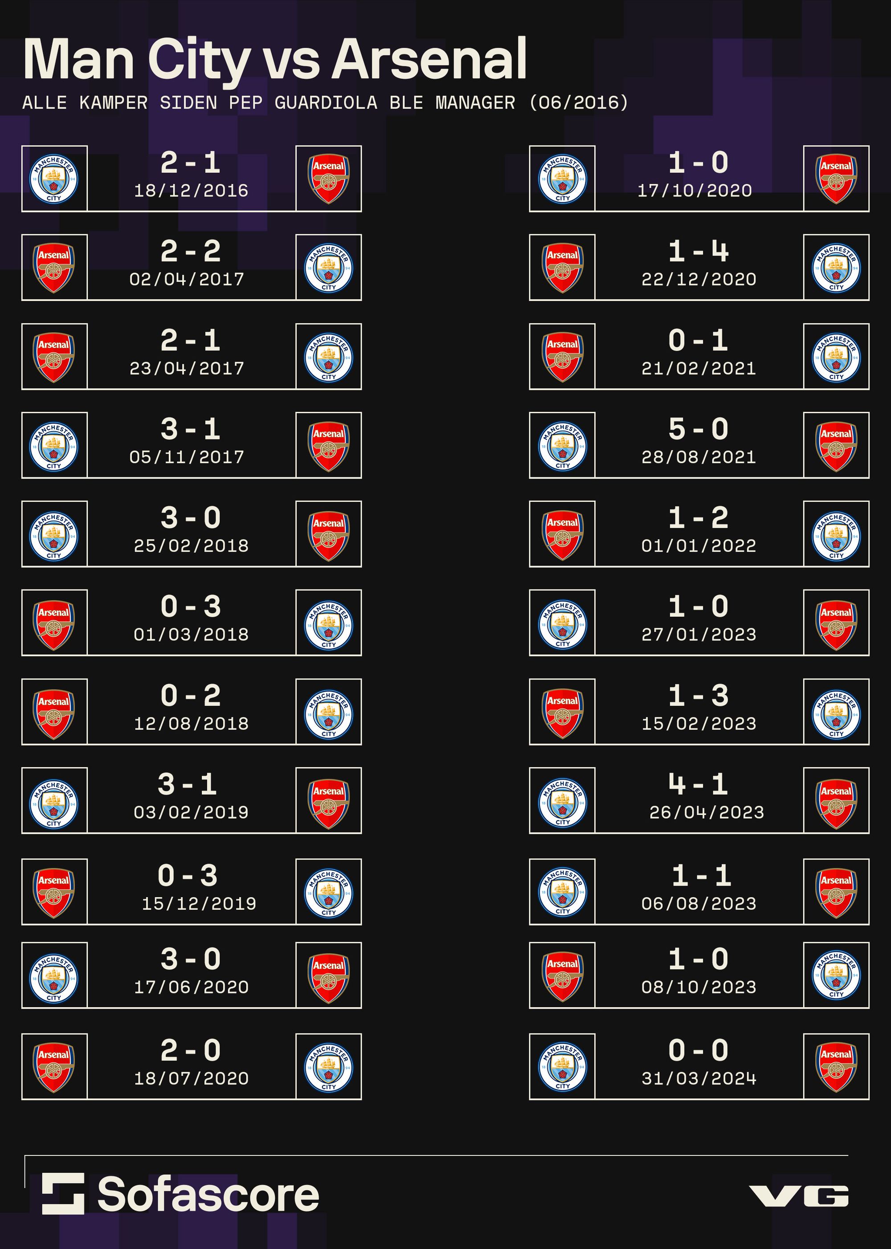Click the Sofascore wordmark text

[208, 1195]
